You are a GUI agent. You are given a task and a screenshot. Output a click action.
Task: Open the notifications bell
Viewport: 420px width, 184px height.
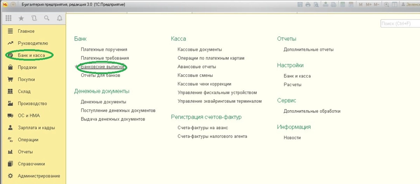(59, 18)
